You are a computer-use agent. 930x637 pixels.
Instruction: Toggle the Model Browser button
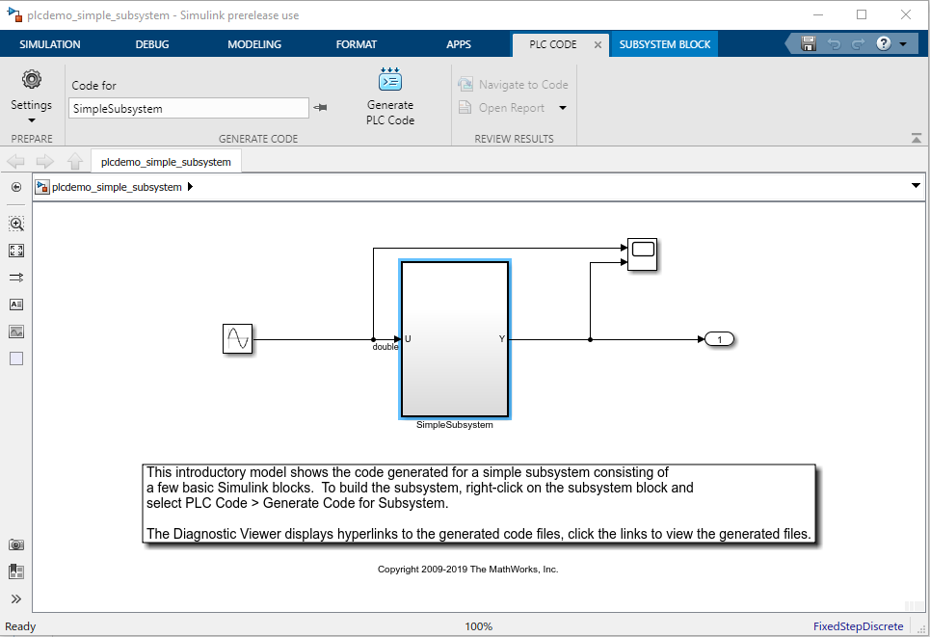point(16,187)
